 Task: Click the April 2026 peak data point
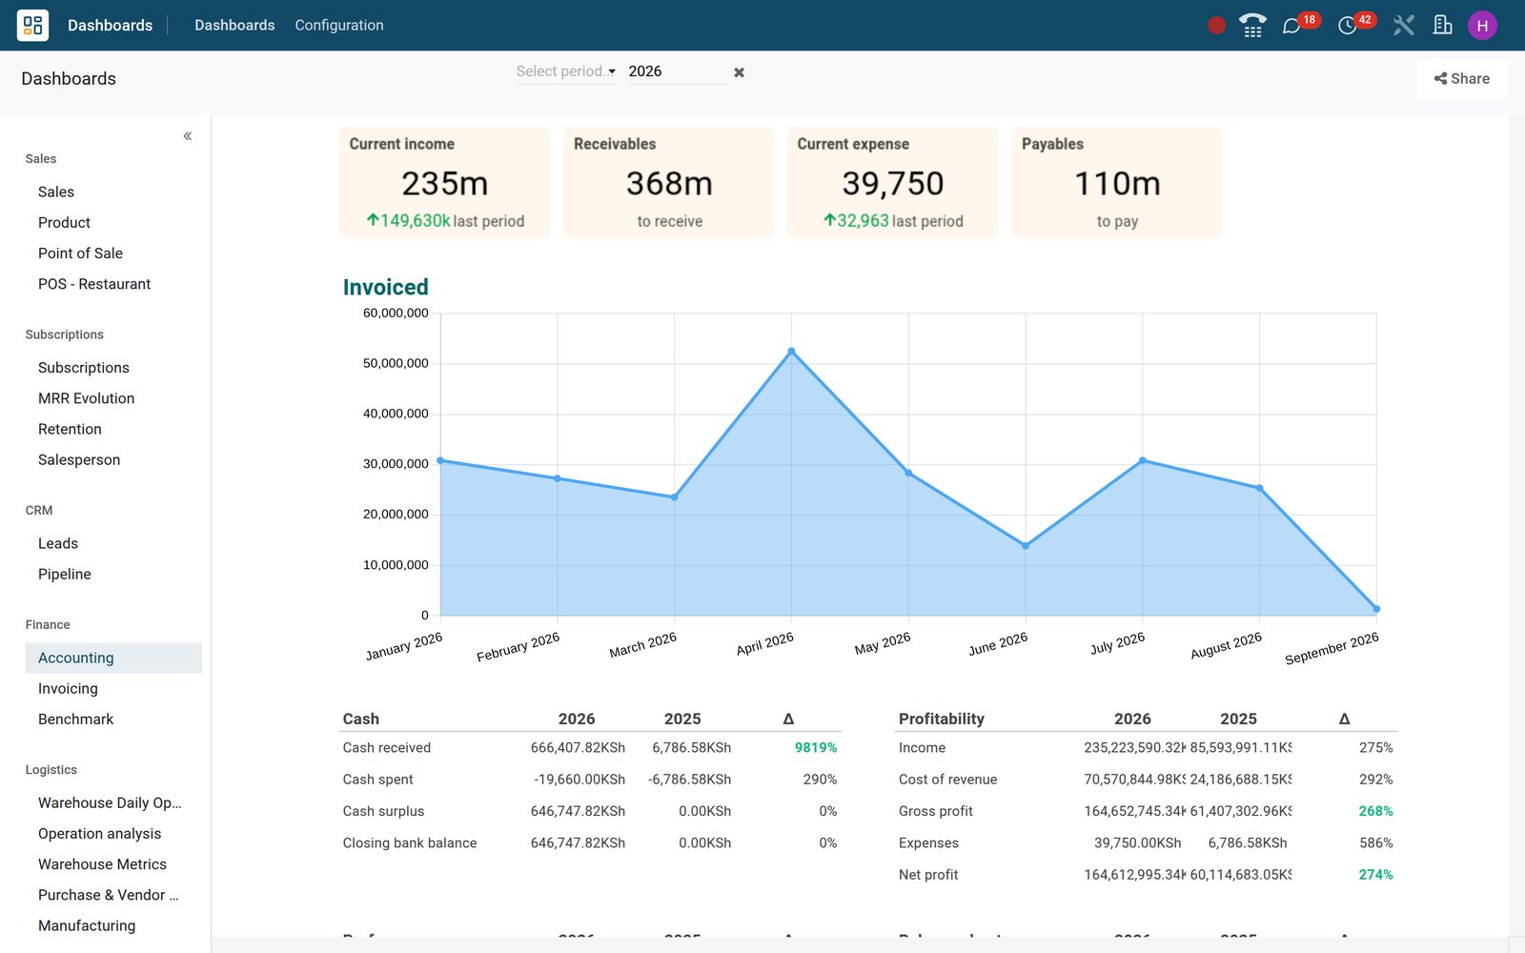[791, 352]
